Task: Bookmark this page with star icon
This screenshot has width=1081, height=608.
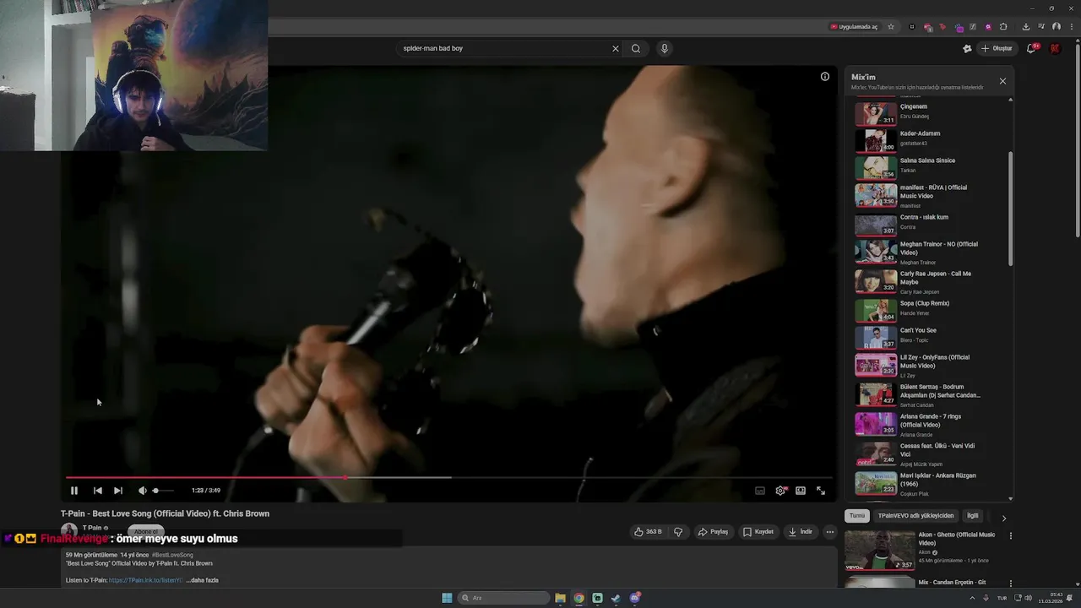Action: pyautogui.click(x=891, y=27)
